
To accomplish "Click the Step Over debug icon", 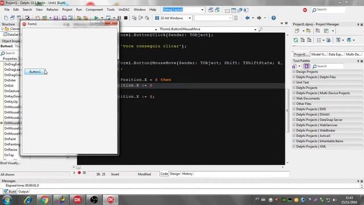I will click(x=140, y=18).
